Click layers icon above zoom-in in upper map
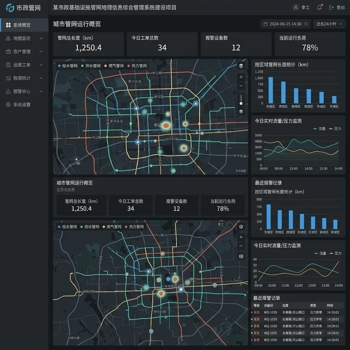The image size is (350, 350). pyautogui.click(x=241, y=66)
